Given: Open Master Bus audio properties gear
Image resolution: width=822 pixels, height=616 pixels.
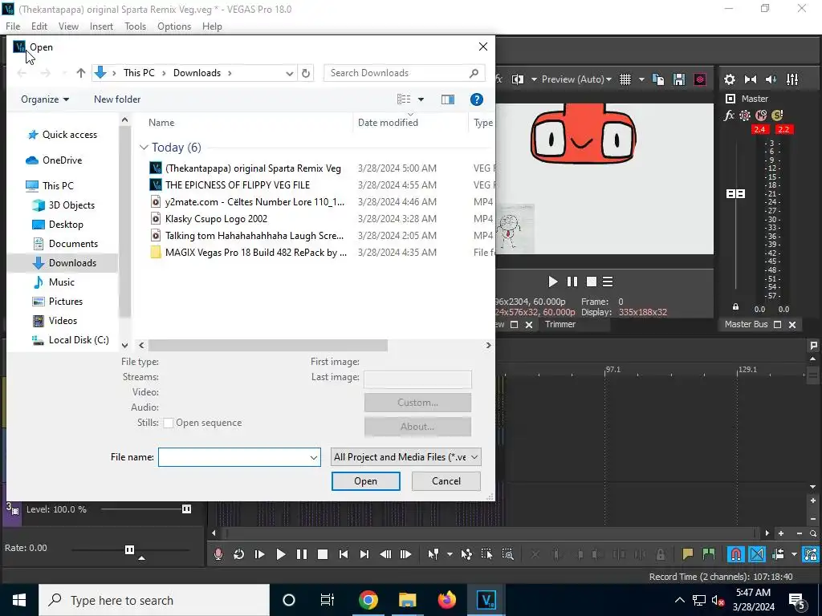Looking at the screenshot, I should click(x=729, y=79).
